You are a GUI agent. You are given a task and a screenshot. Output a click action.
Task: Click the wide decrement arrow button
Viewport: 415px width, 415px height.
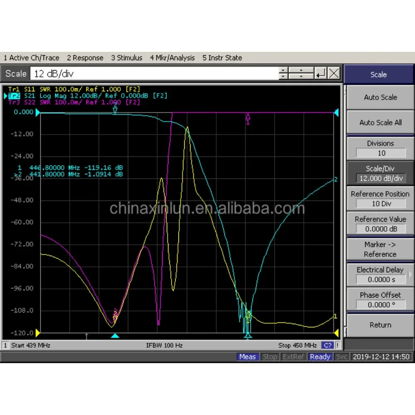[x=301, y=76]
